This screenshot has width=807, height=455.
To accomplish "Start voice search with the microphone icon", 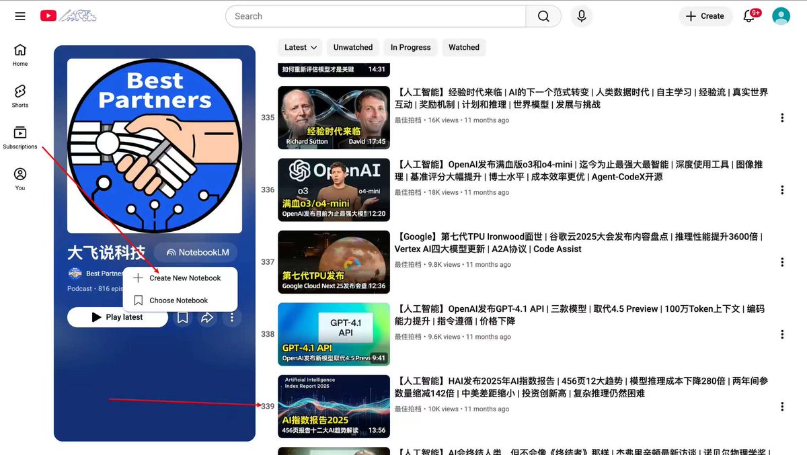I will [x=581, y=16].
